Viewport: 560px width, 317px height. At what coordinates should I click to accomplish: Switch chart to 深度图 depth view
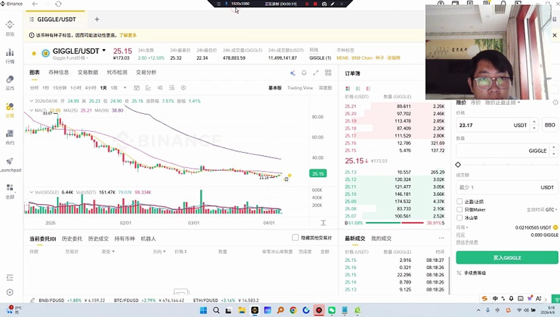(325, 88)
